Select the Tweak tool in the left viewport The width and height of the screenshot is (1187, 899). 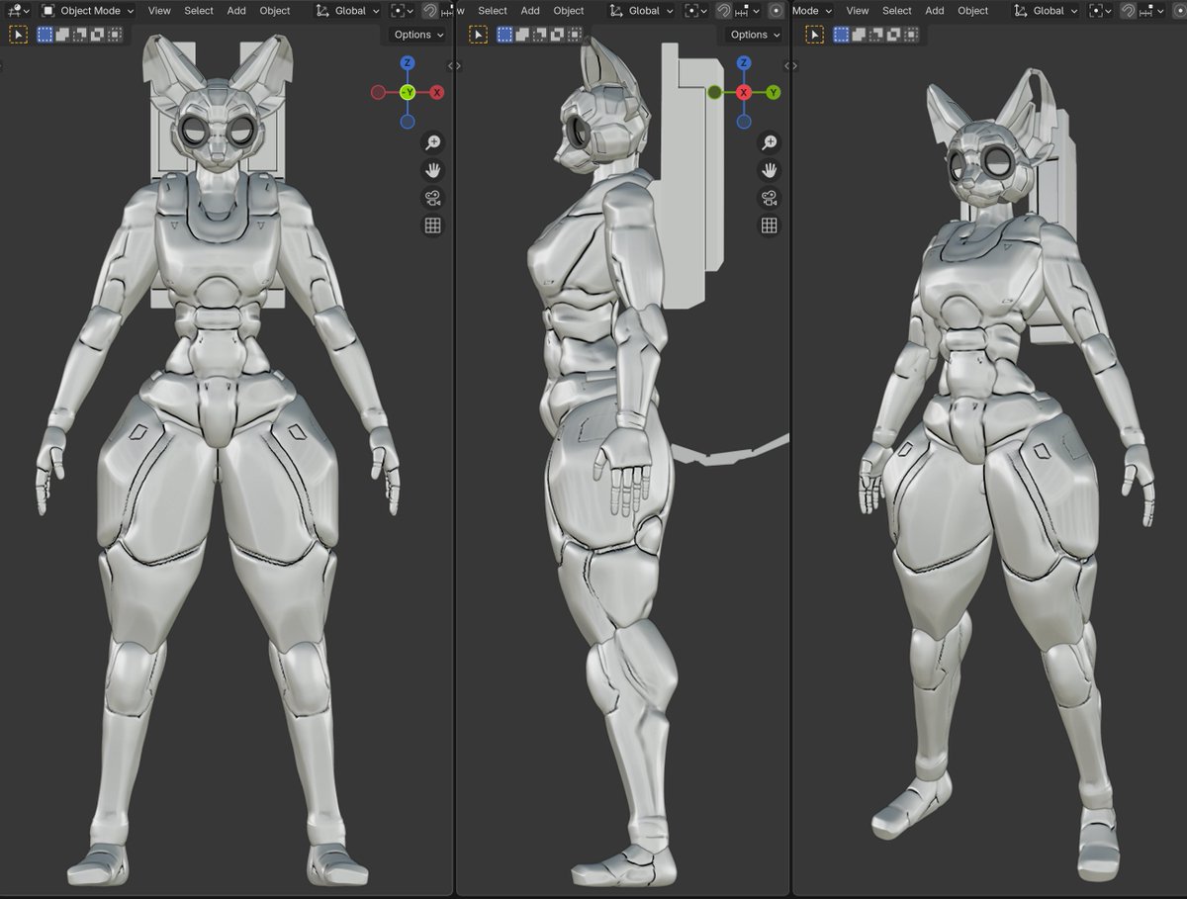(x=18, y=34)
